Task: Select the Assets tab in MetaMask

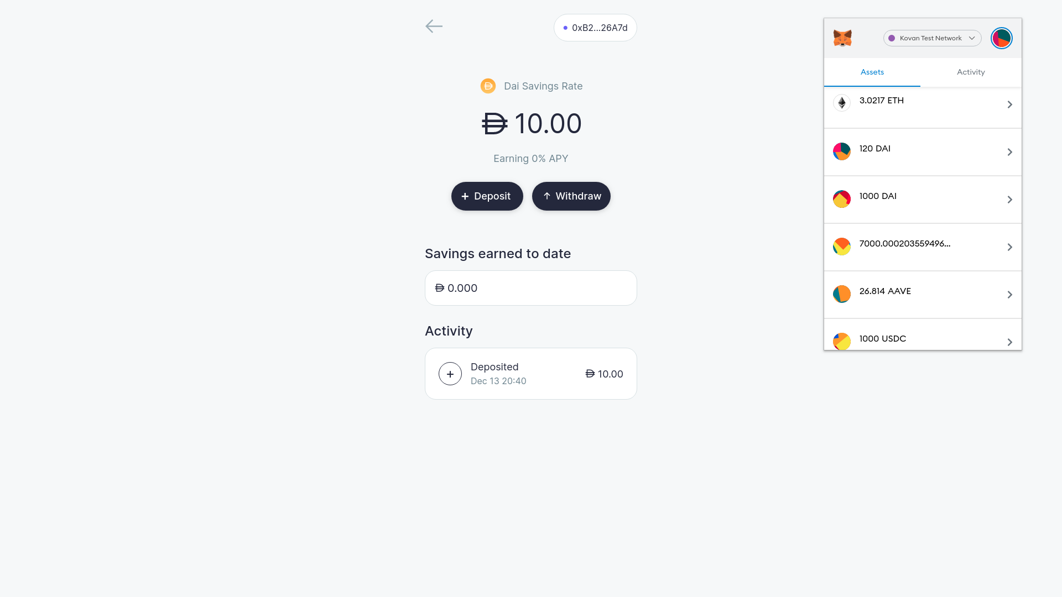Action: click(872, 72)
